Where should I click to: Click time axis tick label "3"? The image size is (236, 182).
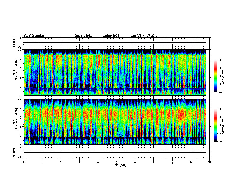(79, 162)
